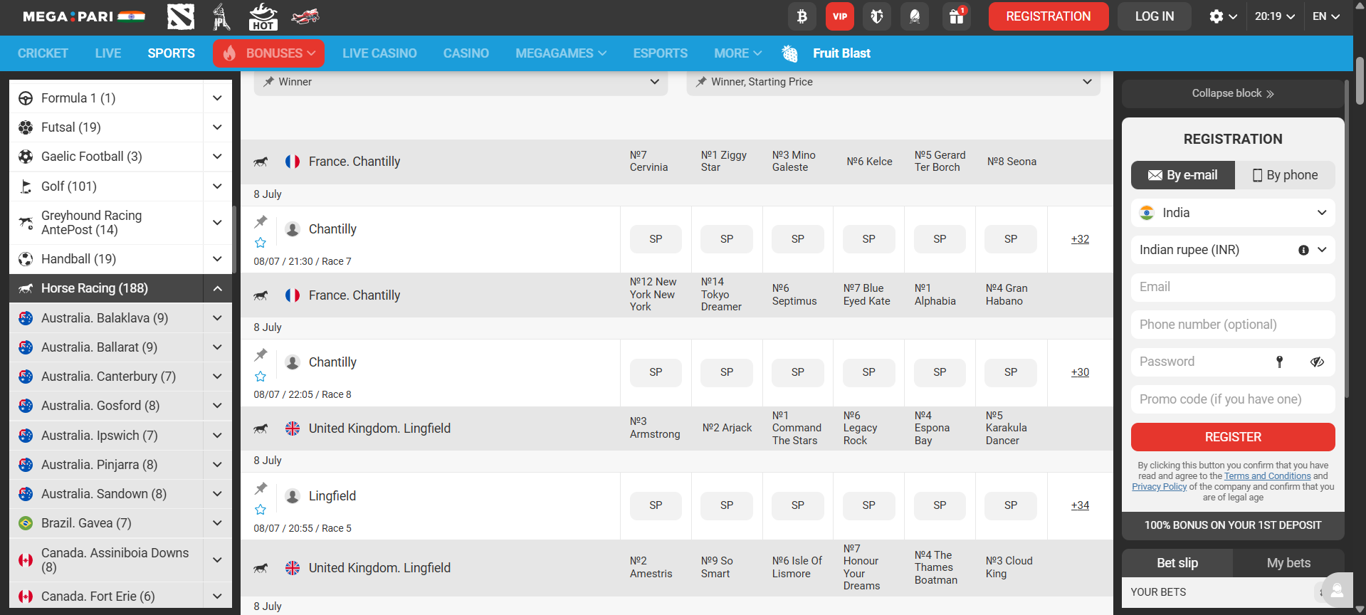Select By e-mail registration option
Screen dimensions: 1366x615
click(1182, 175)
